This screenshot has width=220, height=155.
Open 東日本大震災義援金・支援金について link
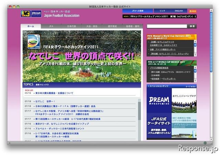click(54, 93)
